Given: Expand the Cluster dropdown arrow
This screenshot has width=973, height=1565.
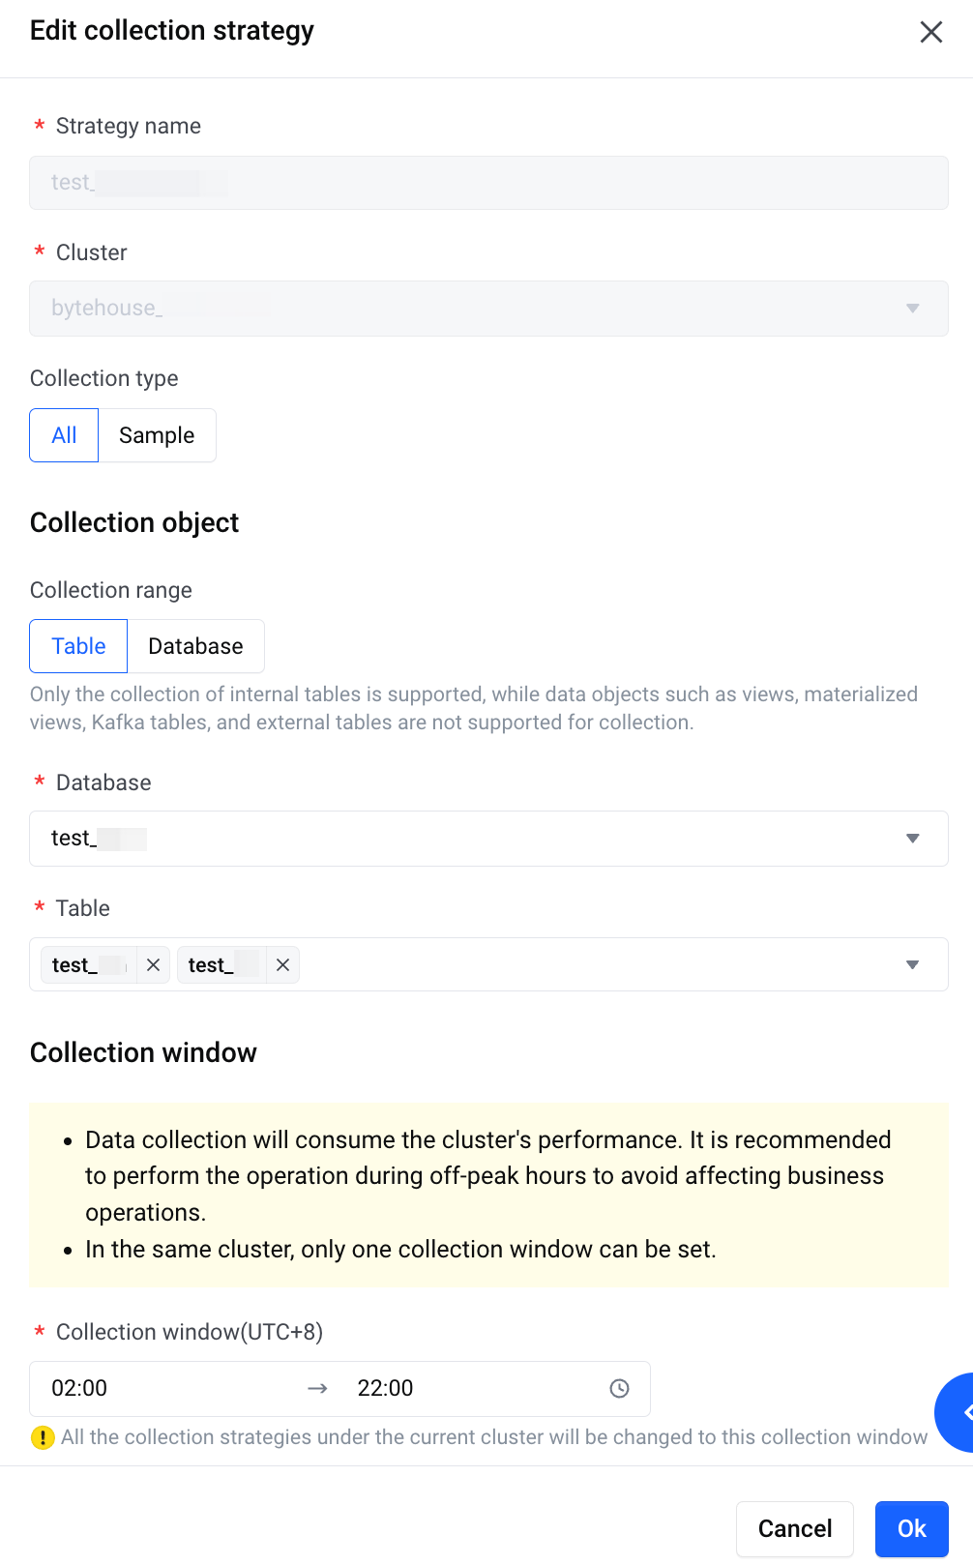Looking at the screenshot, I should pyautogui.click(x=912, y=309).
